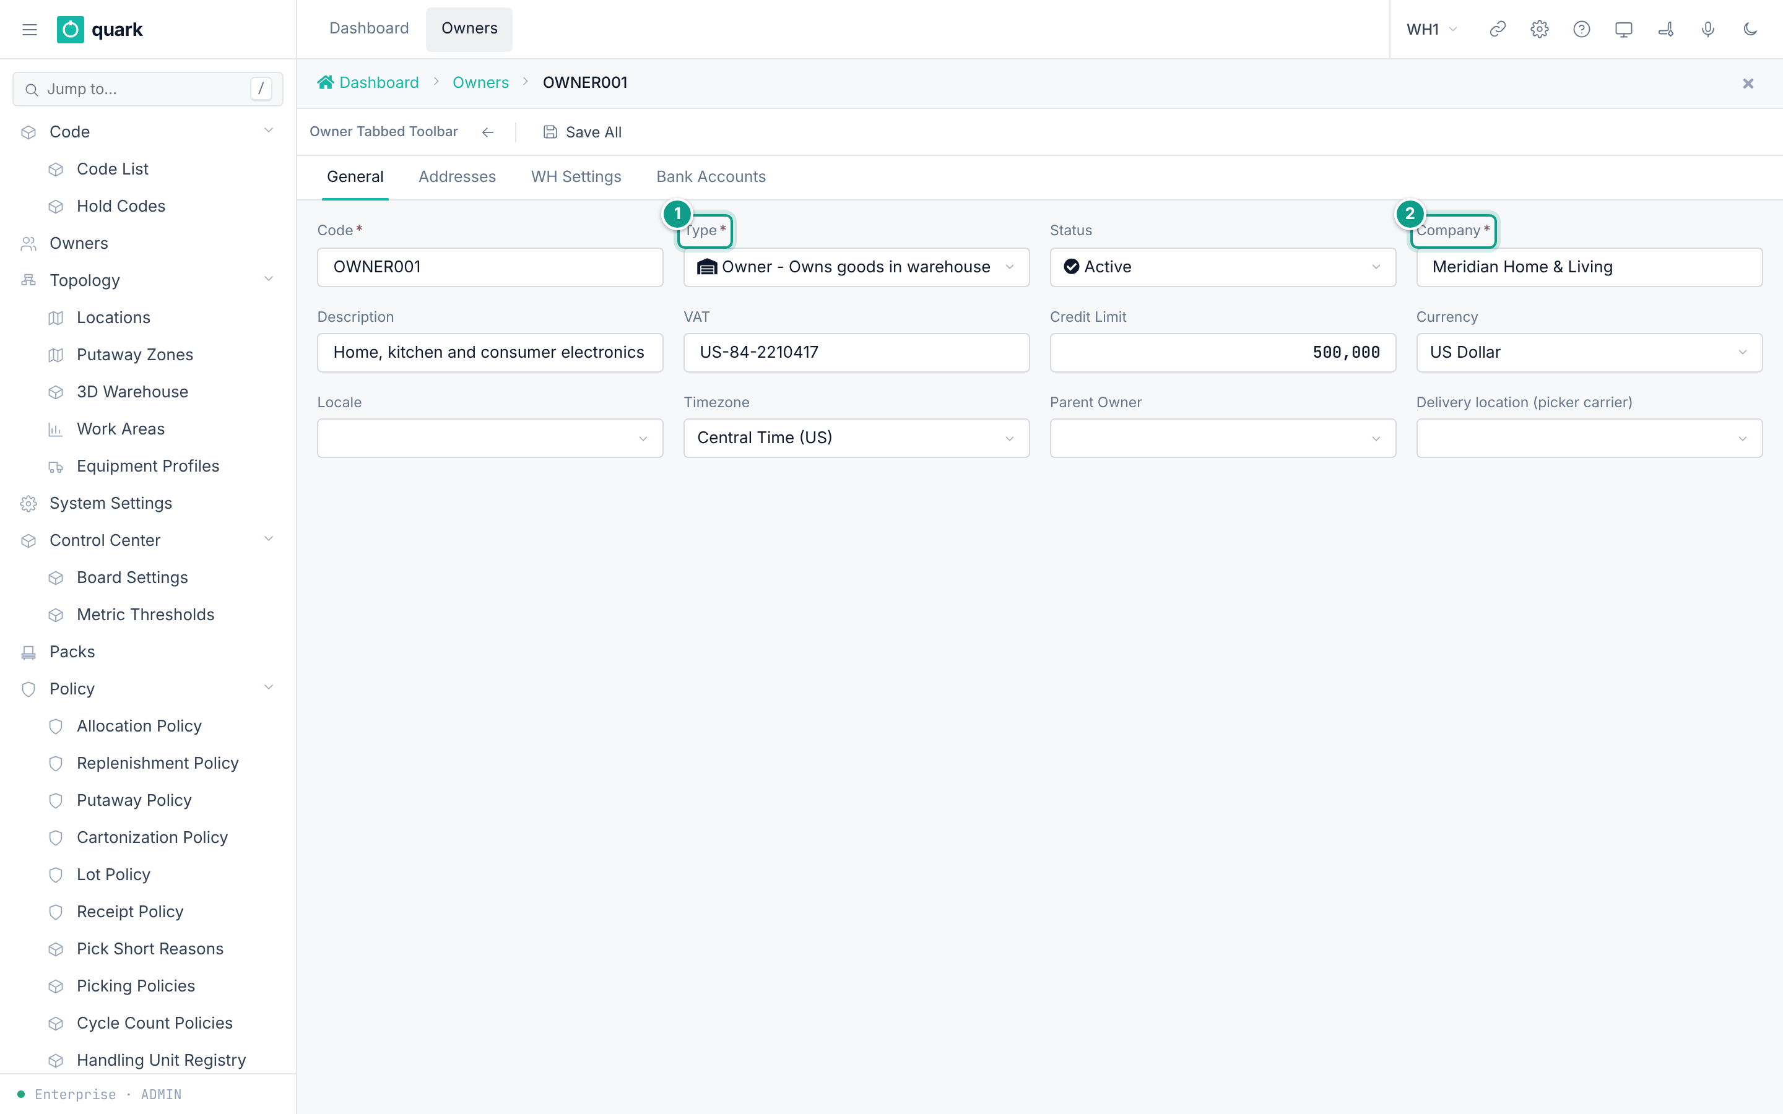Screen dimensions: 1783x1114
Task: Open the Type dropdown
Action: pos(856,267)
